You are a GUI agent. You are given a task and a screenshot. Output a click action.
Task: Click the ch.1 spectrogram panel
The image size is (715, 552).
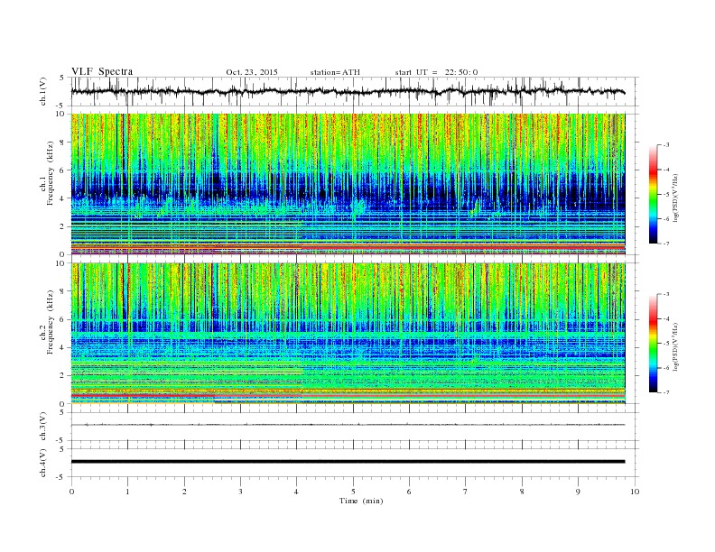pyautogui.click(x=348, y=184)
